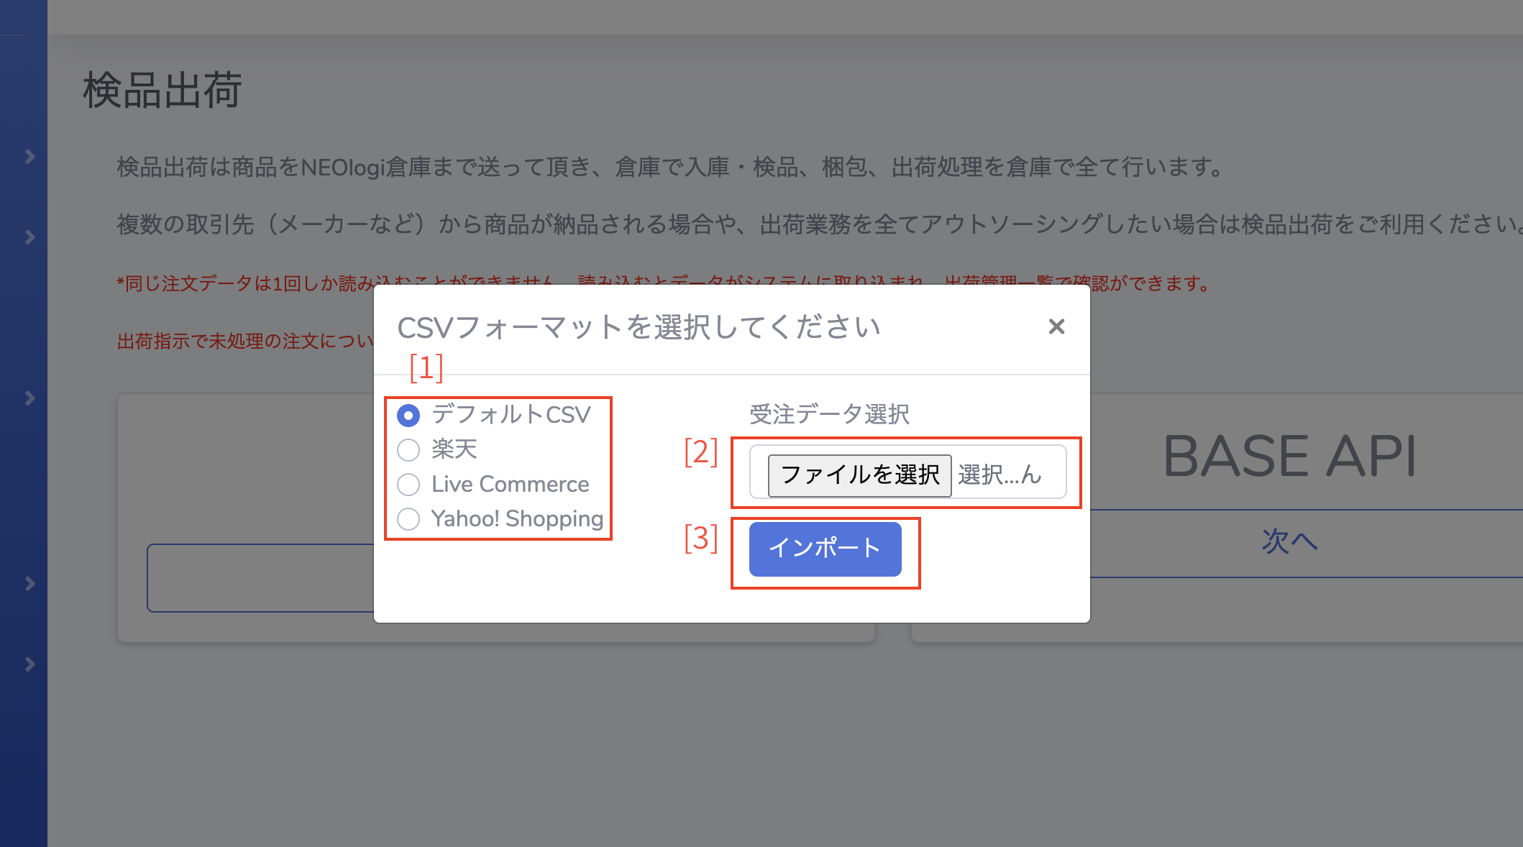
Task: Click the 検品出荷 page heading
Action: tap(163, 91)
